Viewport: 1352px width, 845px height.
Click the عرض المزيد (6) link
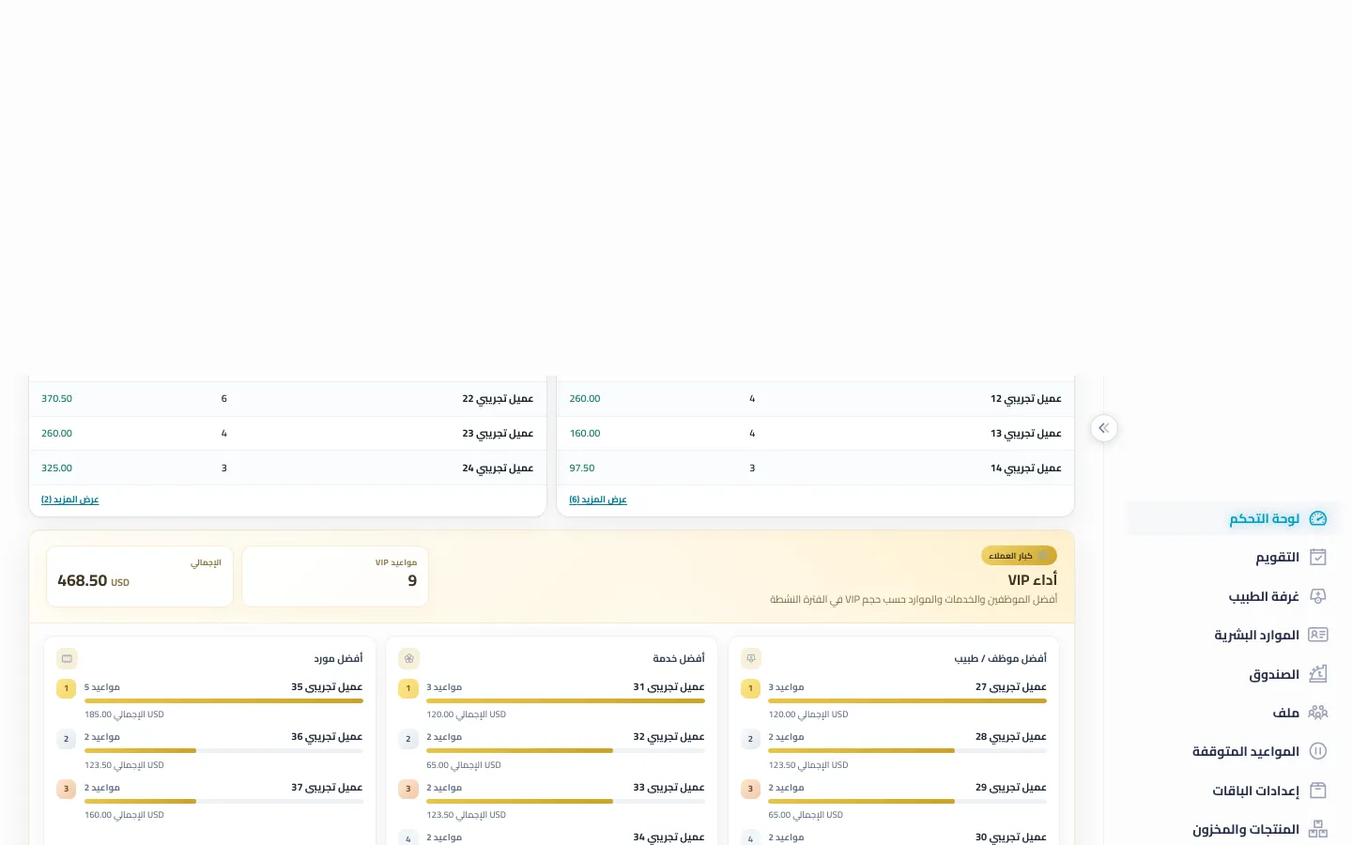[x=598, y=499]
